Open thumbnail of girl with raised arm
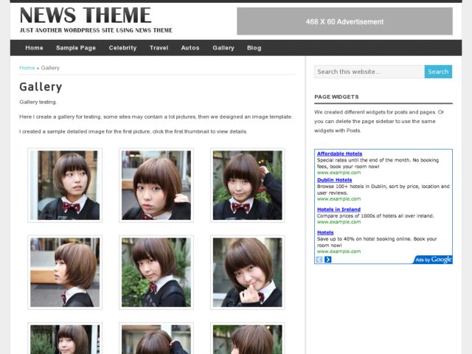Screen dimensions: 472x354 tap(248, 185)
